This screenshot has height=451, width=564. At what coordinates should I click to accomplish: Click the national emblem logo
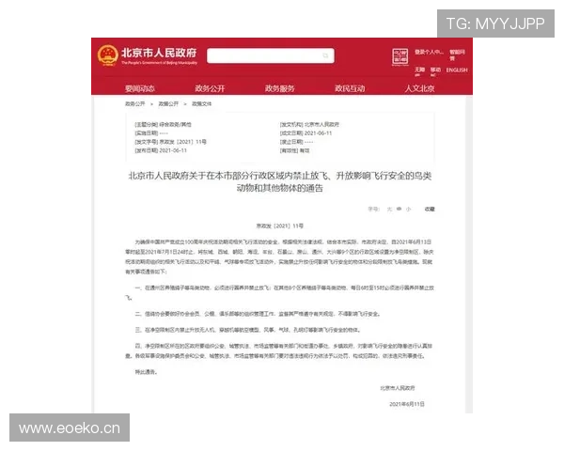(107, 55)
